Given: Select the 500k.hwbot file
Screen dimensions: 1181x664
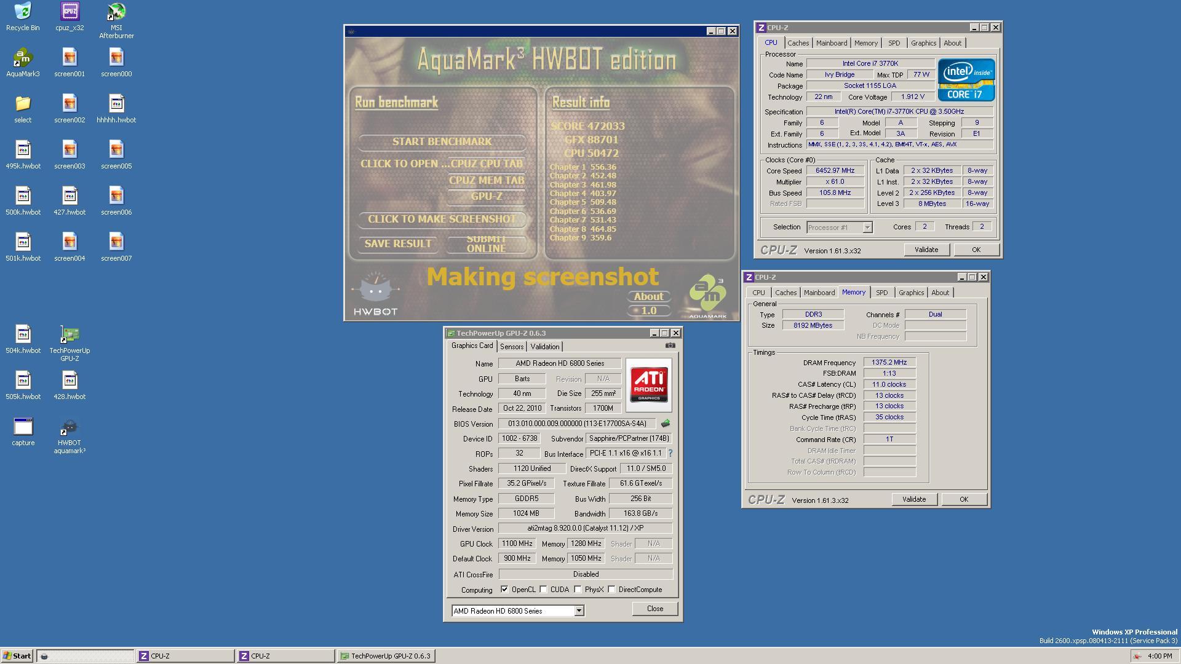Looking at the screenshot, I should [23, 201].
